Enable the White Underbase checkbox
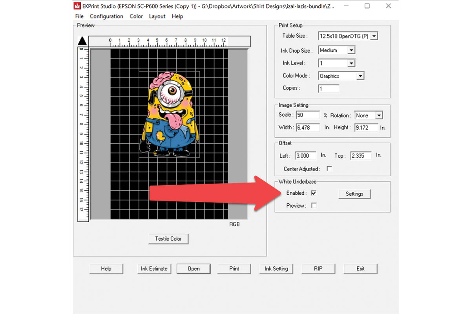Viewport: 471px width, 314px height. tap(313, 193)
